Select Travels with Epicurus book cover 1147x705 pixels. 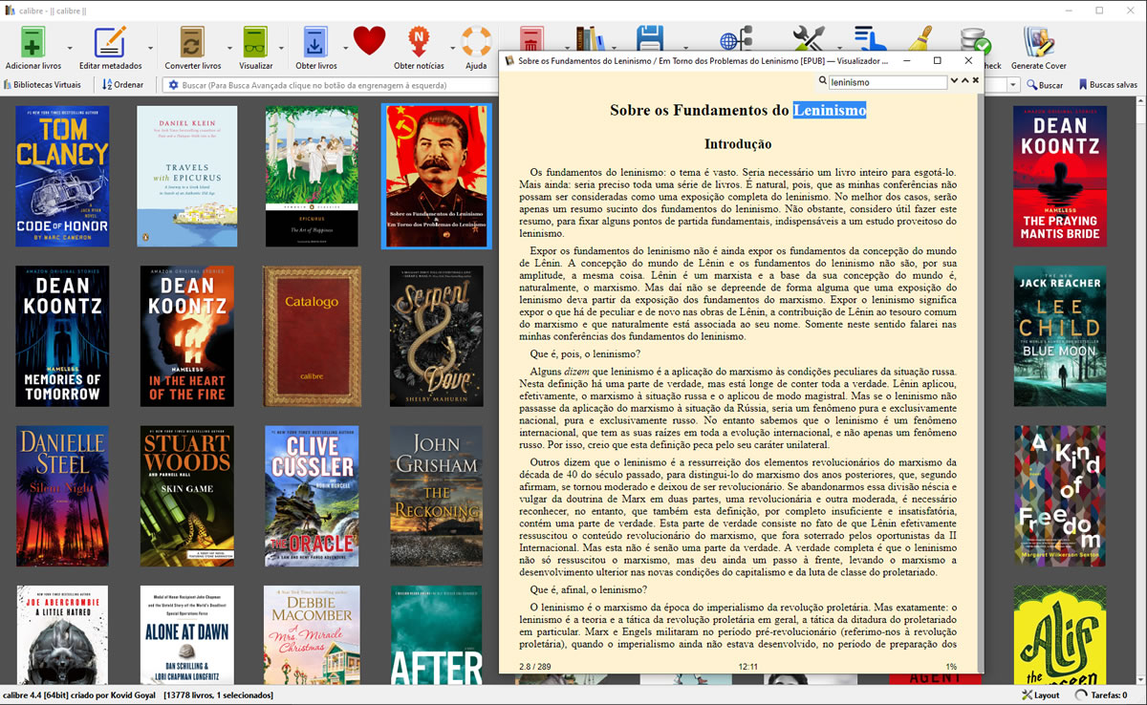(x=187, y=177)
